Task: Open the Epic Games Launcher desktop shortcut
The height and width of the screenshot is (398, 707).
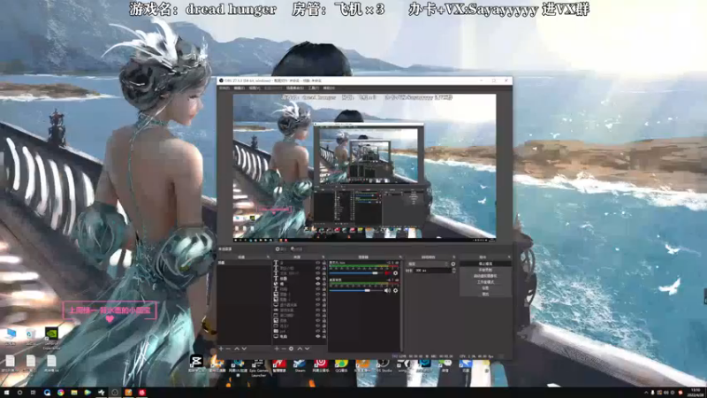Action: [258, 367]
